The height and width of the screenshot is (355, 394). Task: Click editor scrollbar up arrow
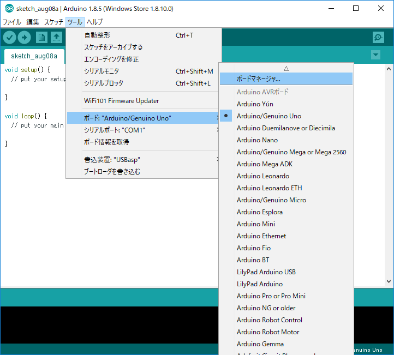point(389,69)
